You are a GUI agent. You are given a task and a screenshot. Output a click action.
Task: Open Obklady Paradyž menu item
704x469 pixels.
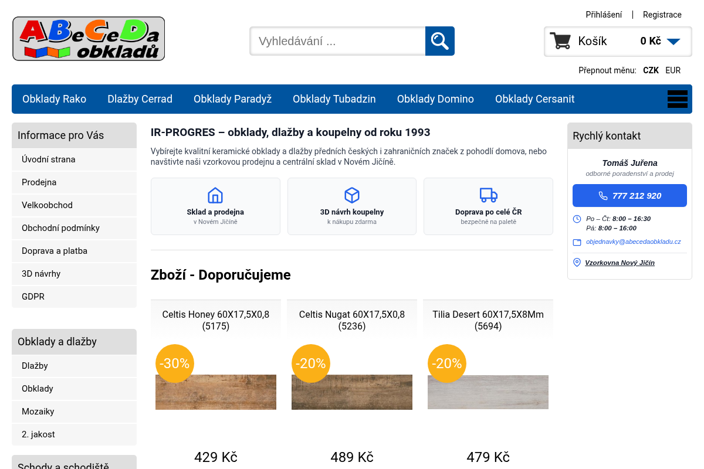pos(232,99)
